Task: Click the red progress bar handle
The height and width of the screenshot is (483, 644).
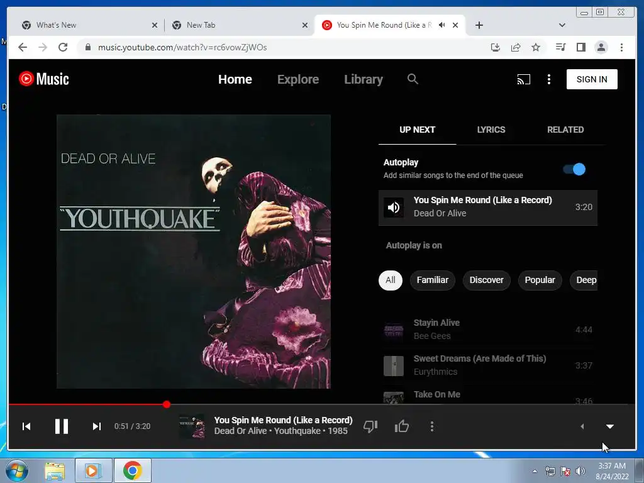Action: 166,404
